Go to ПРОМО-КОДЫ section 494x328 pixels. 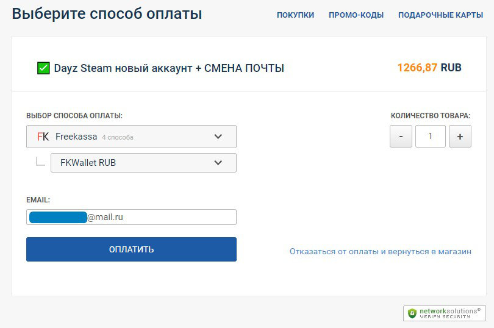(356, 15)
